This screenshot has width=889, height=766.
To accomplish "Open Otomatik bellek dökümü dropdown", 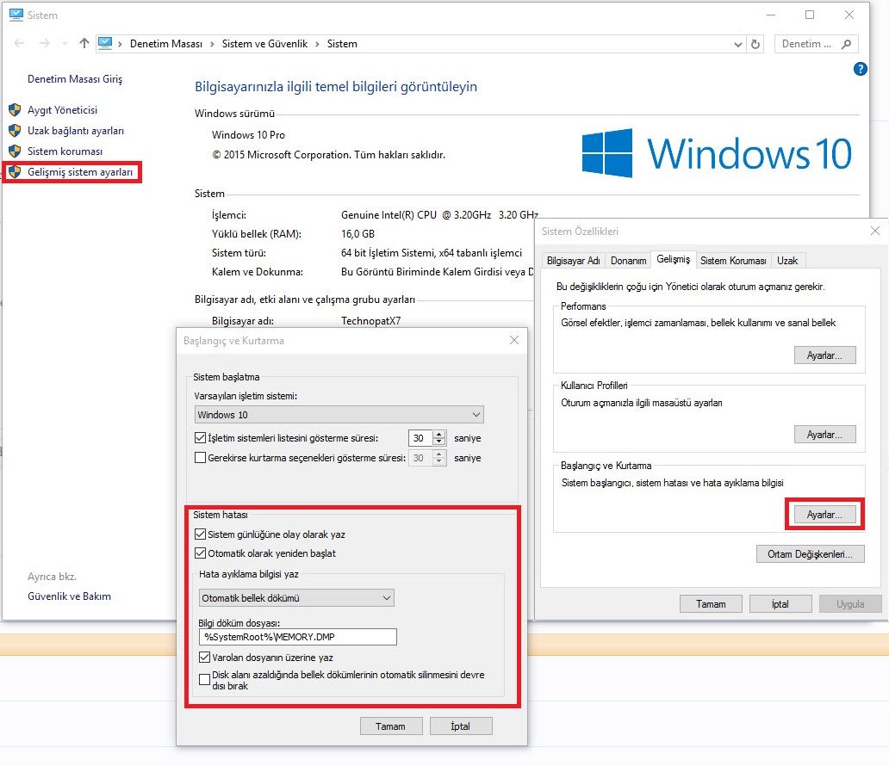I will click(x=296, y=597).
